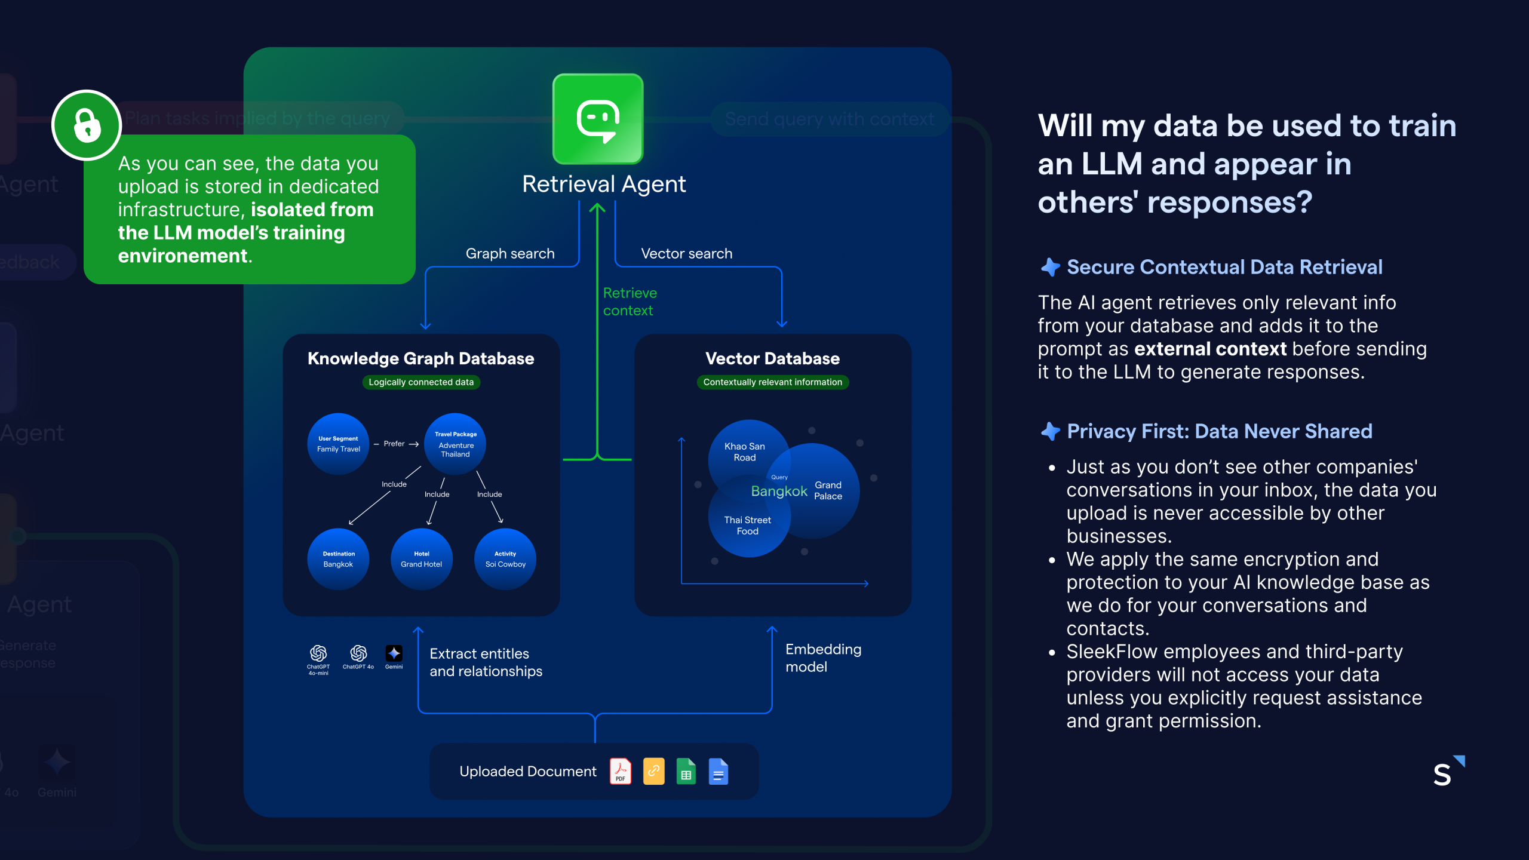The width and height of the screenshot is (1529, 860).
Task: Click the white padlock security icon
Action: click(87, 125)
